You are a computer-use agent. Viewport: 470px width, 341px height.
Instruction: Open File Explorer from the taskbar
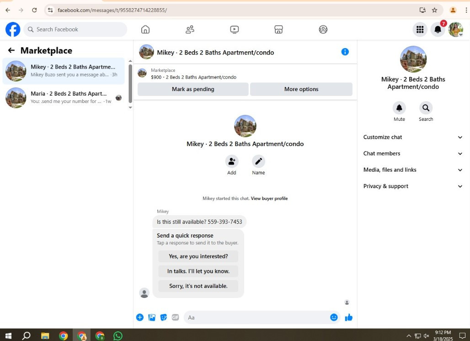(x=45, y=336)
